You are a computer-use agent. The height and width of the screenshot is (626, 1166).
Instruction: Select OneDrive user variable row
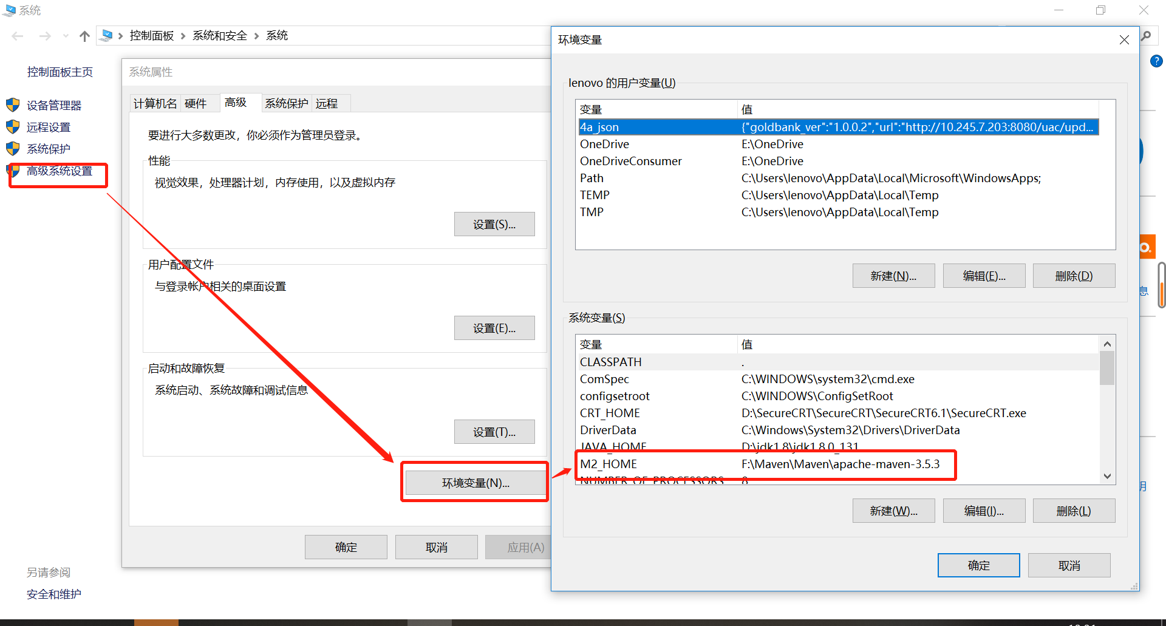[838, 144]
